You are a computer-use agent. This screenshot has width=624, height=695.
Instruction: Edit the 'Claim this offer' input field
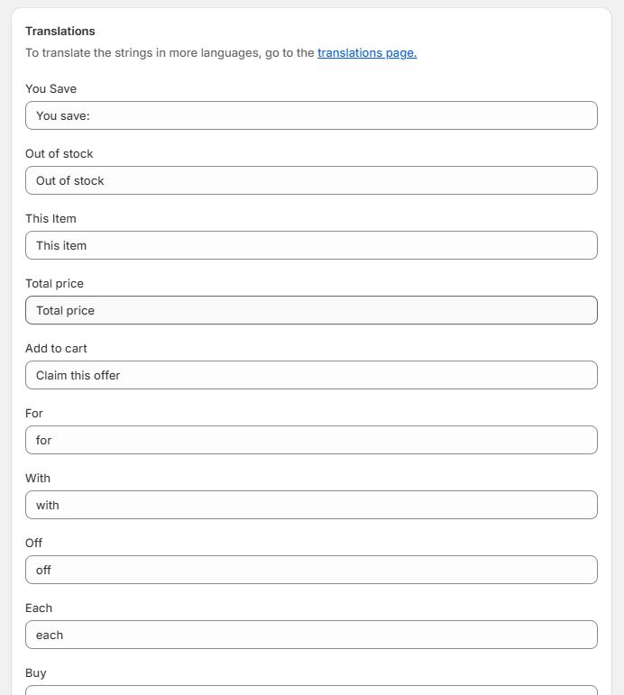click(x=311, y=375)
